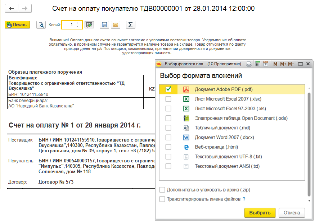This screenshot has width=315, height=222.
Task: Click the sigma sum icon in the toolbar
Action: click(x=130, y=25)
